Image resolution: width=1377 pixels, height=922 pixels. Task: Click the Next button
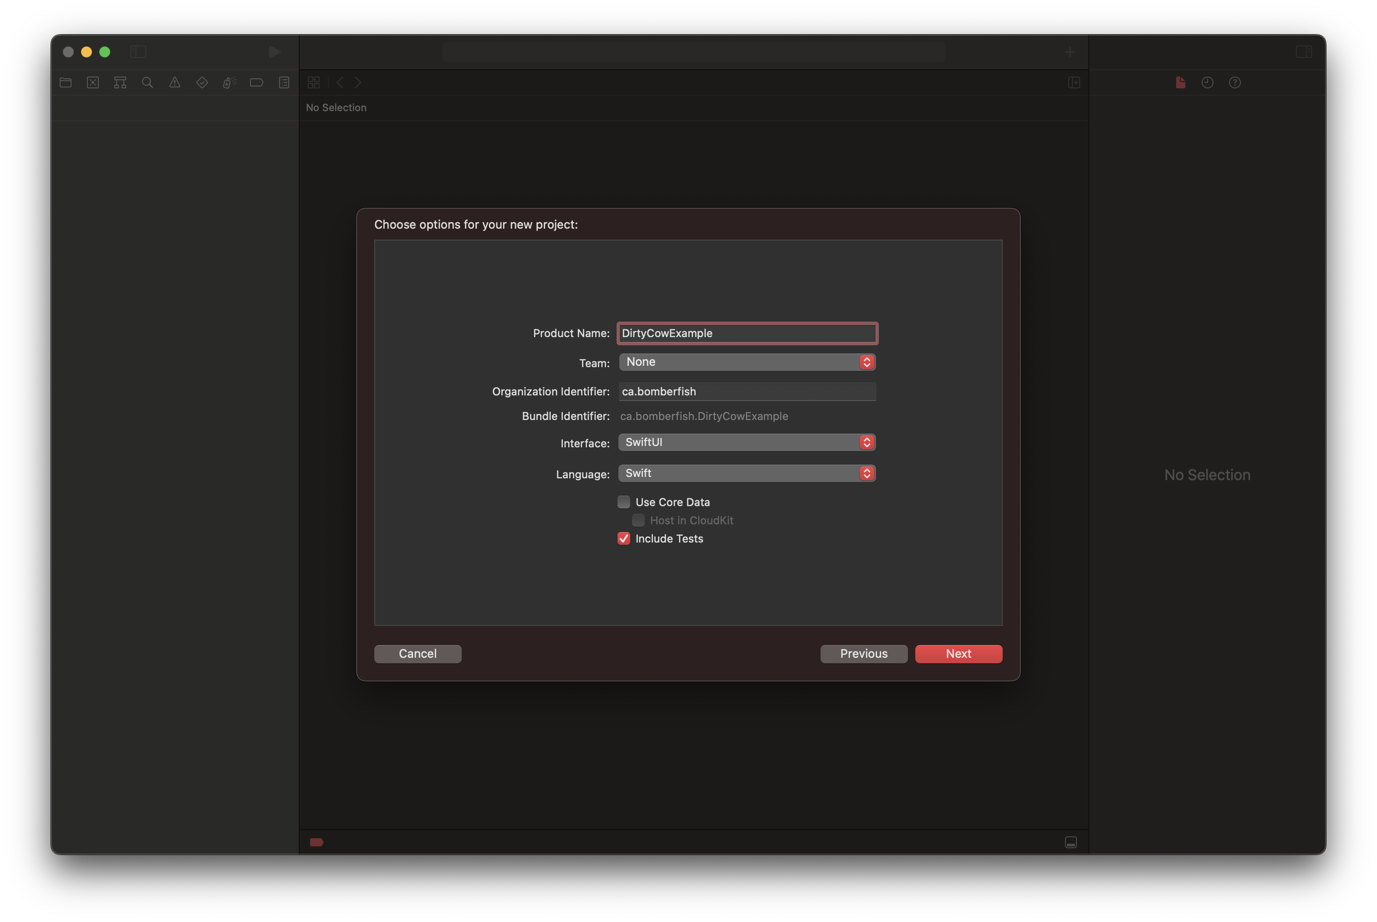click(959, 653)
